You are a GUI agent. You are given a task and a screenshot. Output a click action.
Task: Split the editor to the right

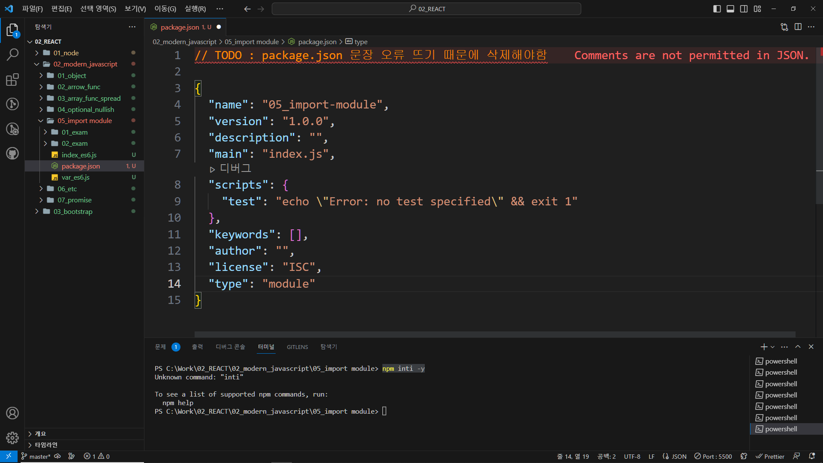click(798, 27)
